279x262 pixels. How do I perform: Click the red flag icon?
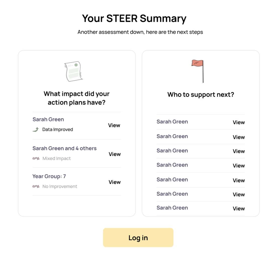[198, 71]
